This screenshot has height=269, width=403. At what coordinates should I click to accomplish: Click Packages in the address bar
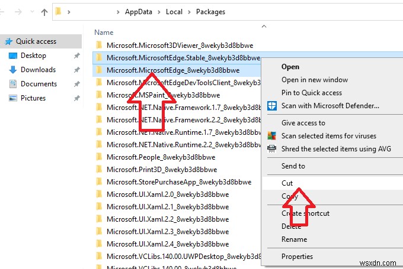210,12
